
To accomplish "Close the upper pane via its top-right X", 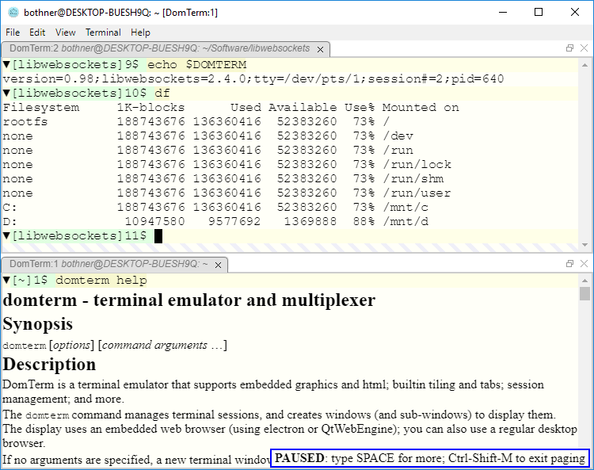I will 584,48.
